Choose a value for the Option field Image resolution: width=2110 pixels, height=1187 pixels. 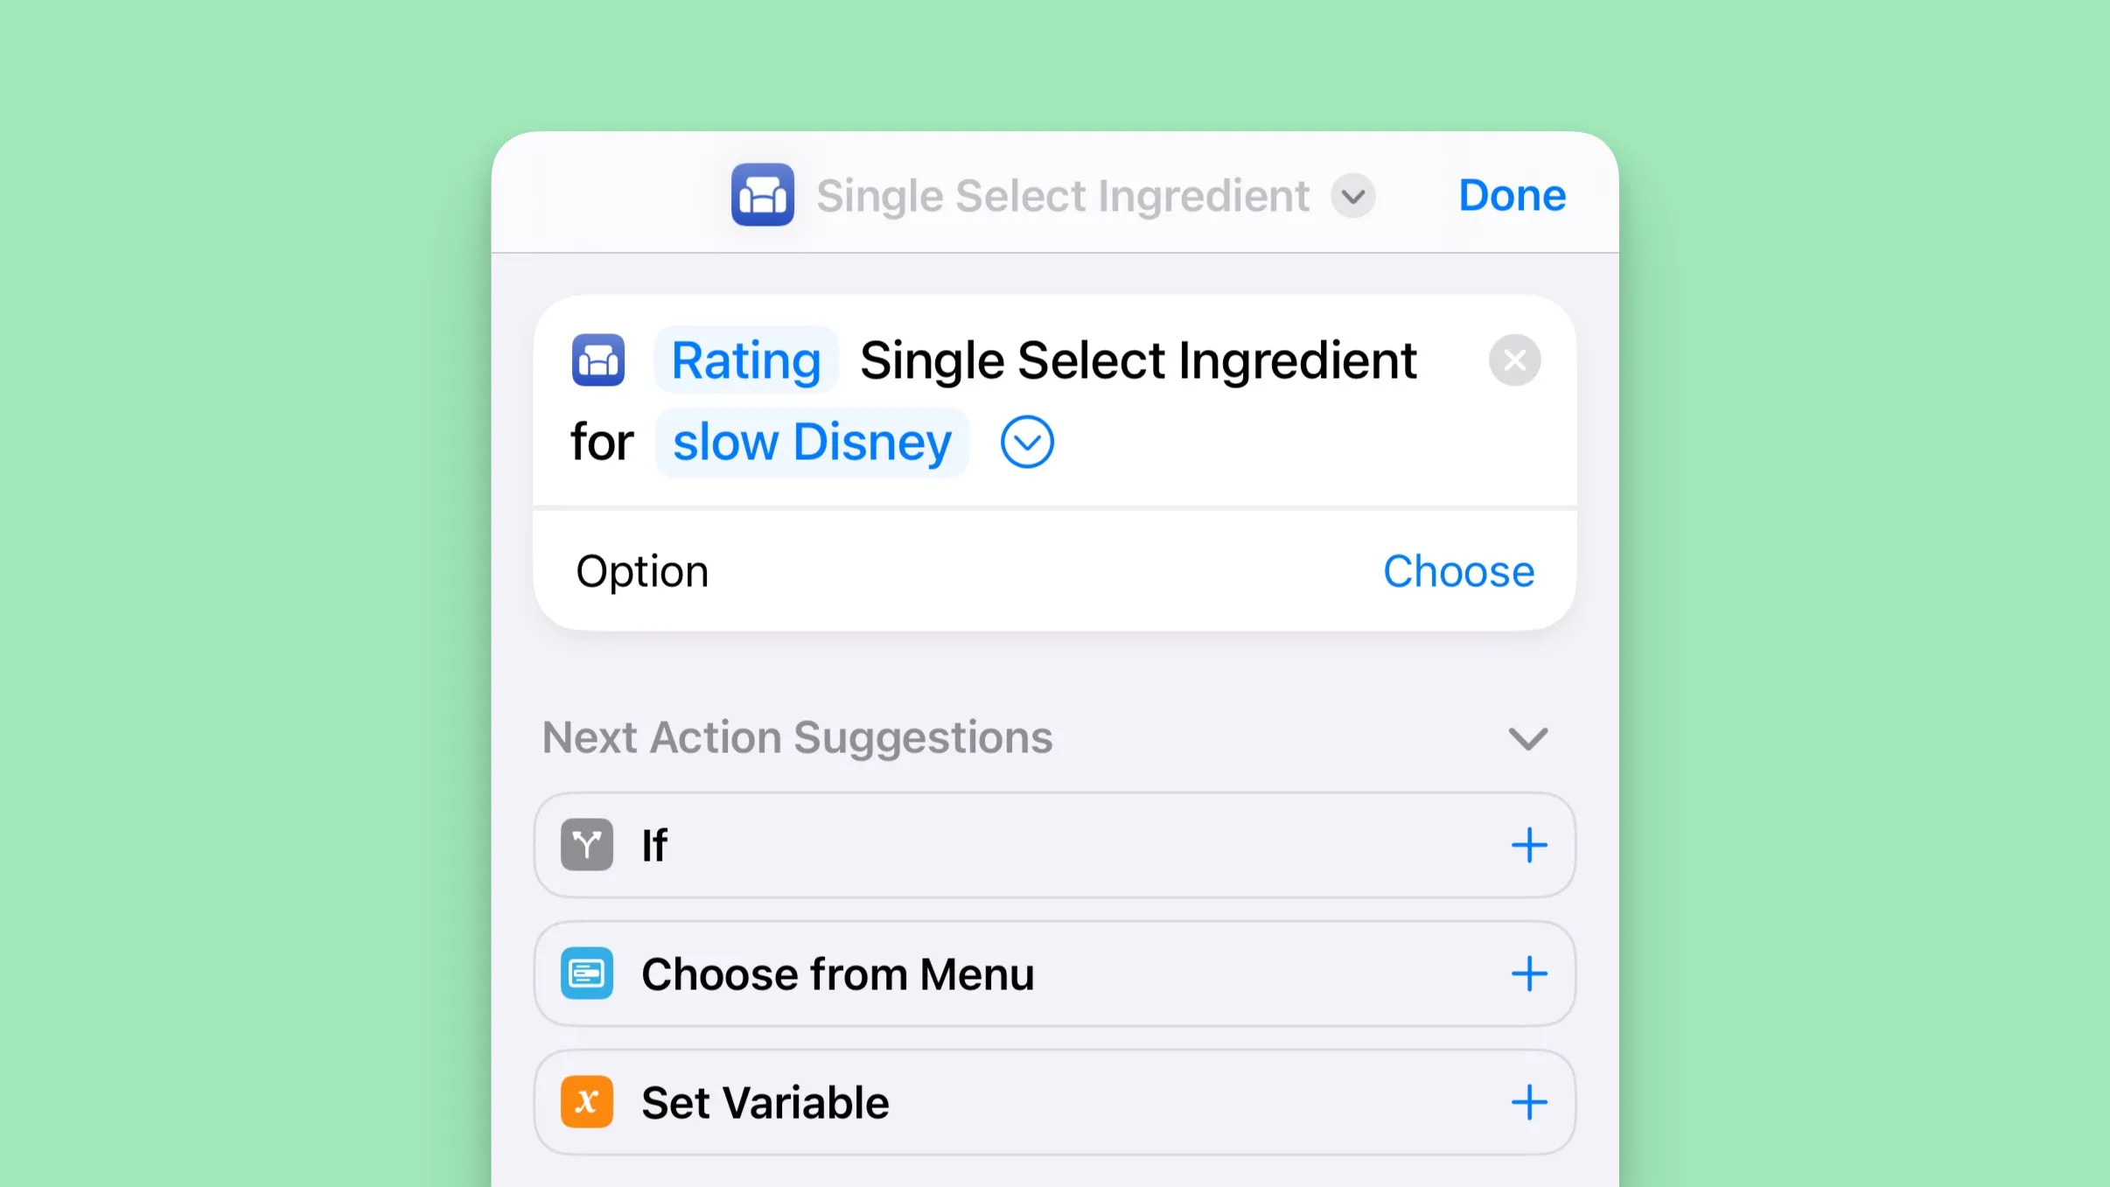point(1457,571)
